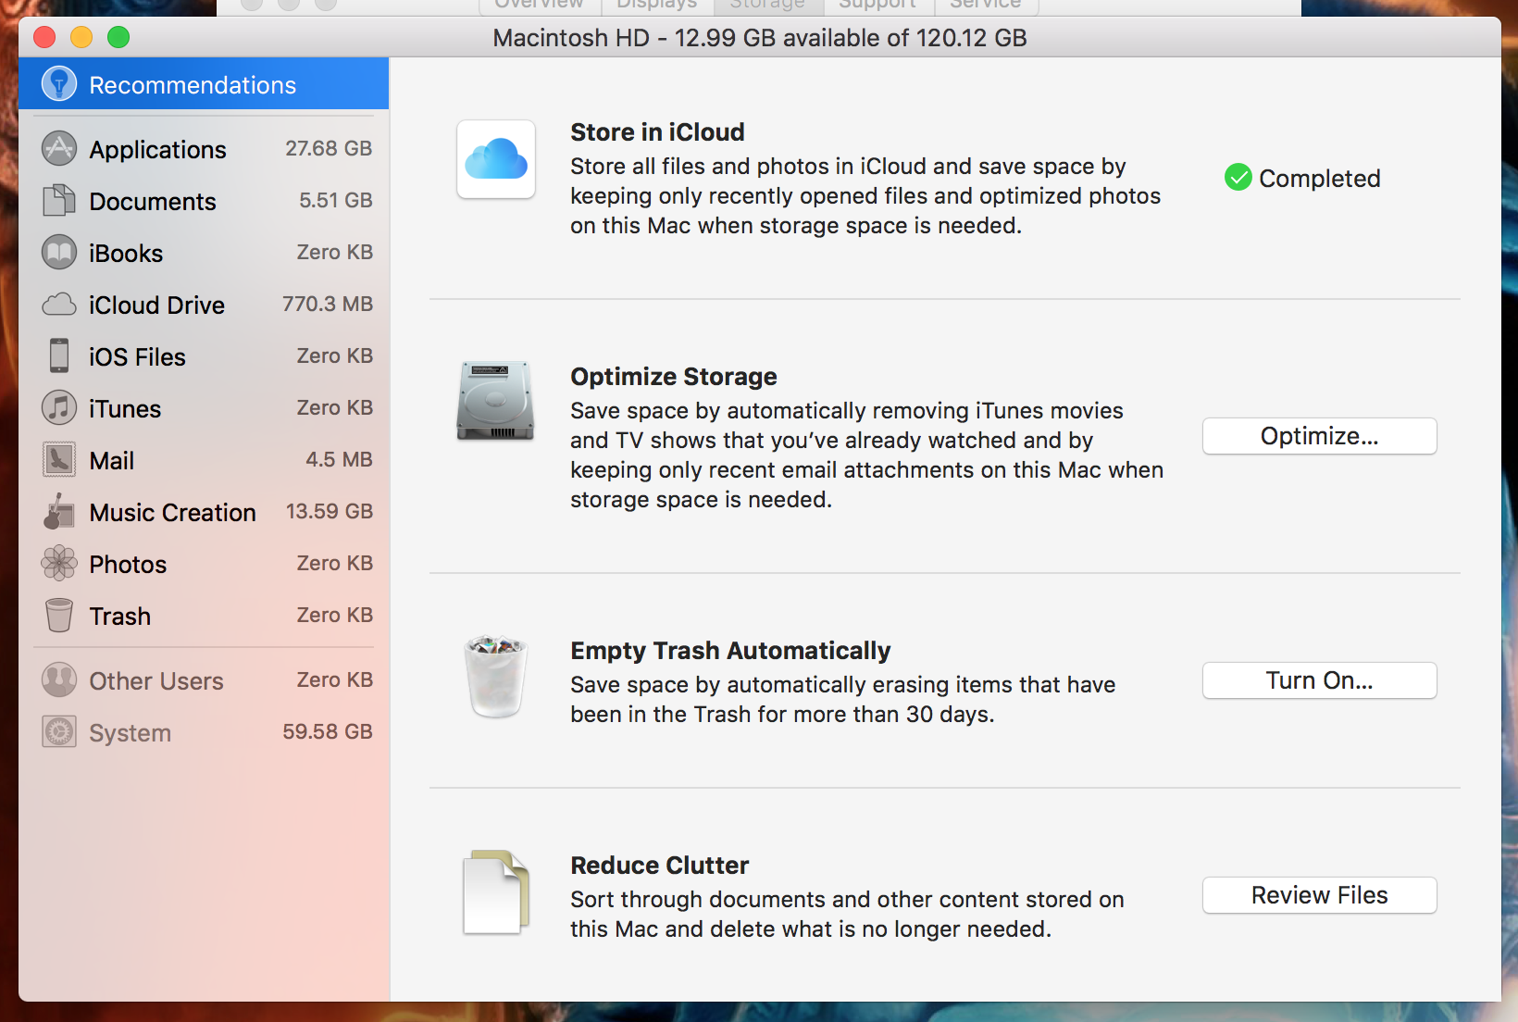This screenshot has width=1518, height=1022.
Task: Click the iOS Files phone icon
Action: (x=59, y=355)
